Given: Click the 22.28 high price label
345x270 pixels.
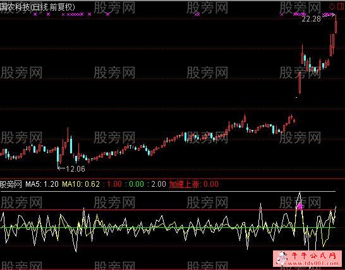Looking at the screenshot, I should [311, 19].
